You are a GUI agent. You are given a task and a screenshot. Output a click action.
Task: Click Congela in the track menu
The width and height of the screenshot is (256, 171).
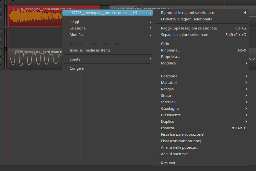[76, 68]
